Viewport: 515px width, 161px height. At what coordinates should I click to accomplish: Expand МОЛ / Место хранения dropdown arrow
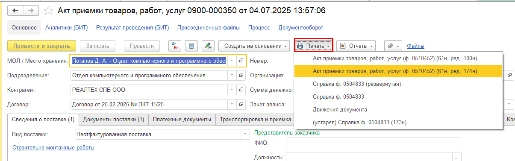232,61
